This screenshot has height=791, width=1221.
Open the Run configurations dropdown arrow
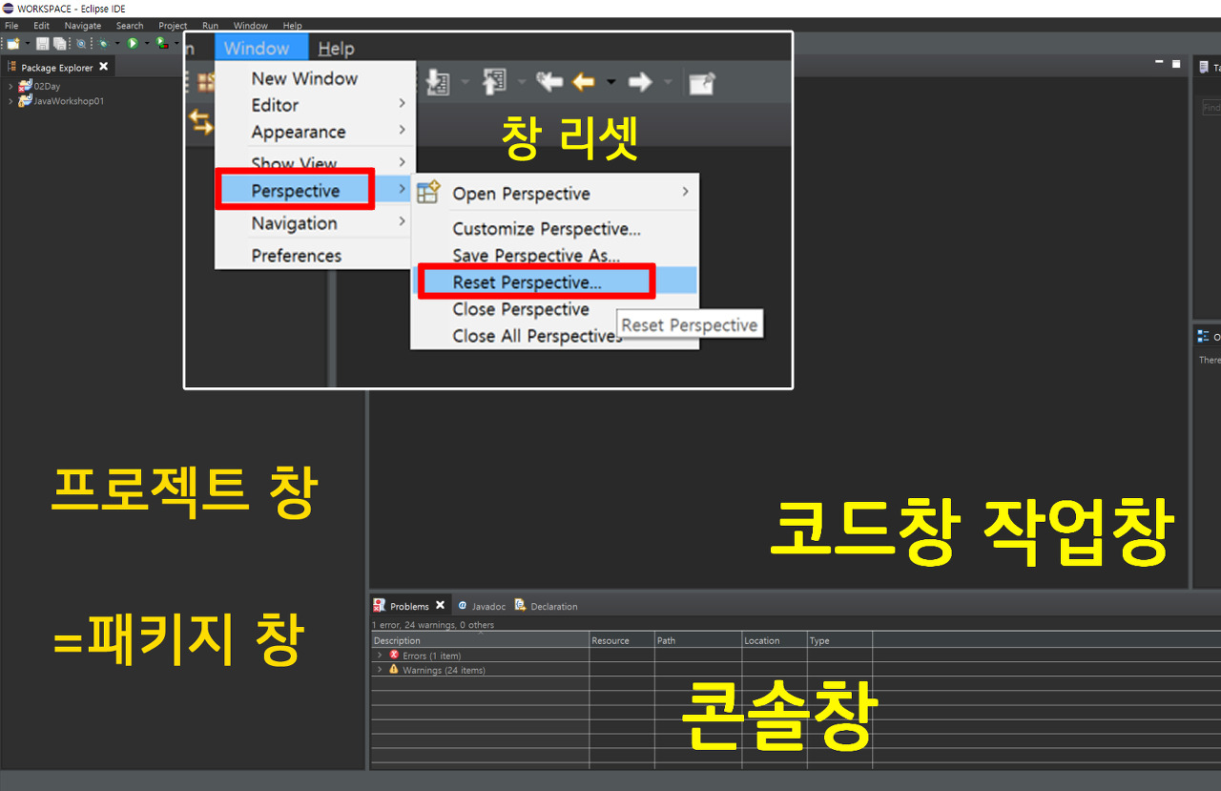pos(147,43)
